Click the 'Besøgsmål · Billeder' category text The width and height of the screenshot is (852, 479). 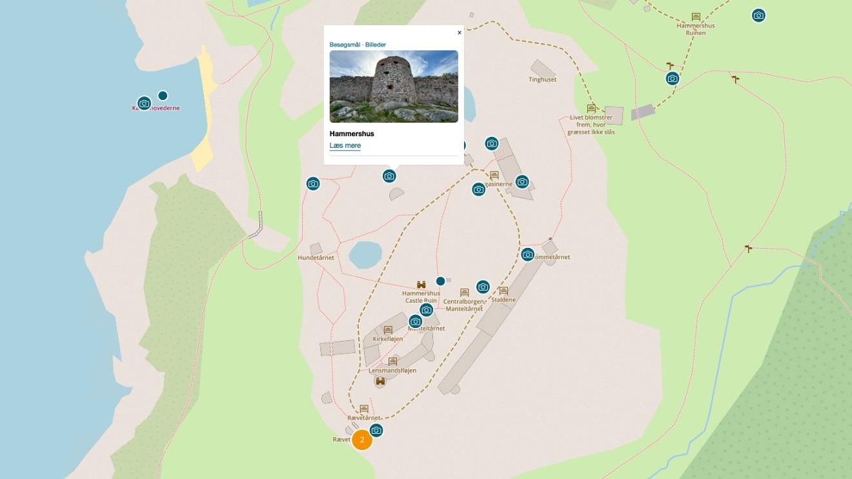(x=358, y=45)
